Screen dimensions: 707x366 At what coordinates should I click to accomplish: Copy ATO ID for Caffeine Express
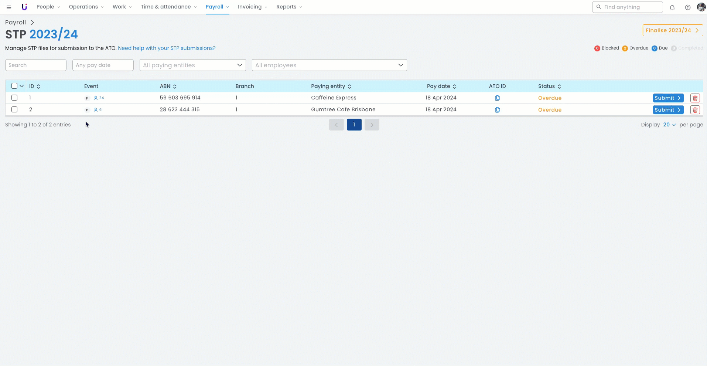pos(497,98)
